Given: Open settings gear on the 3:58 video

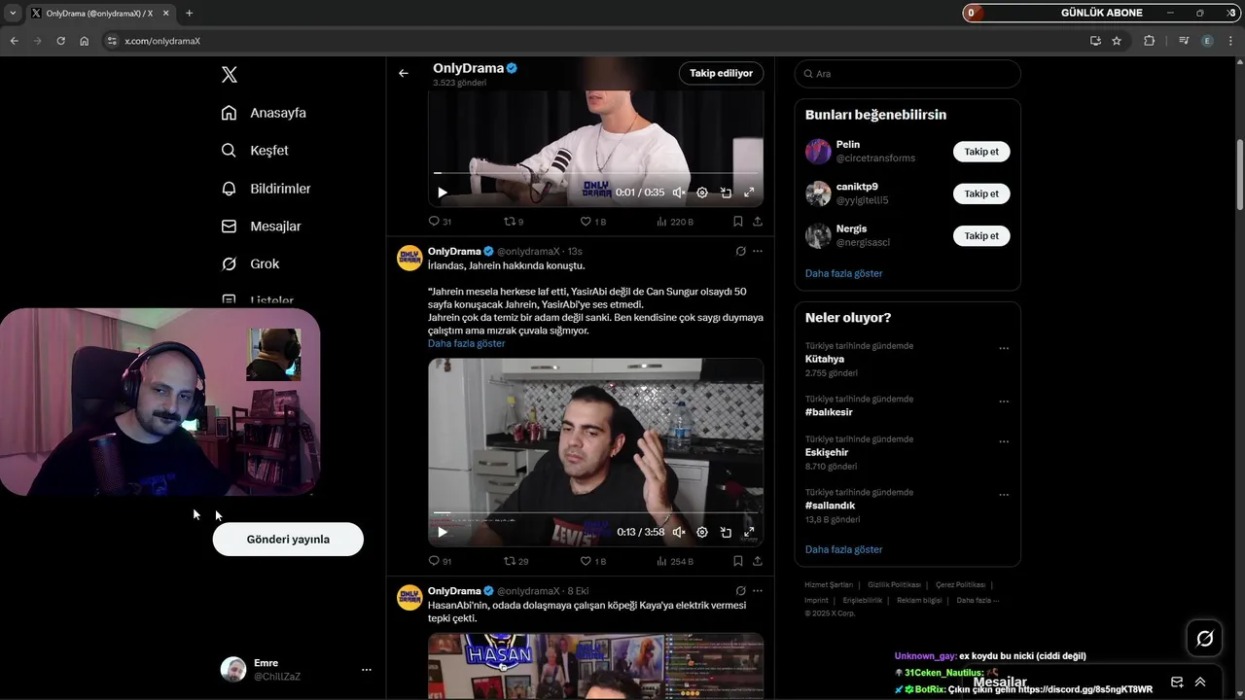Looking at the screenshot, I should pyautogui.click(x=702, y=532).
